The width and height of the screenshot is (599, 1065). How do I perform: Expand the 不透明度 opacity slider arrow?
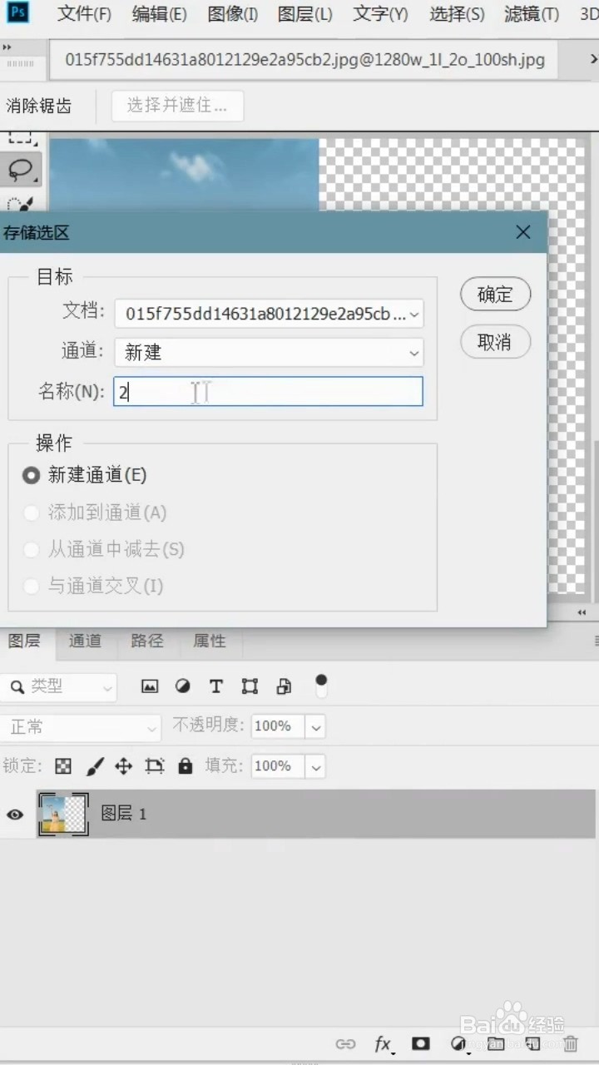click(x=315, y=726)
